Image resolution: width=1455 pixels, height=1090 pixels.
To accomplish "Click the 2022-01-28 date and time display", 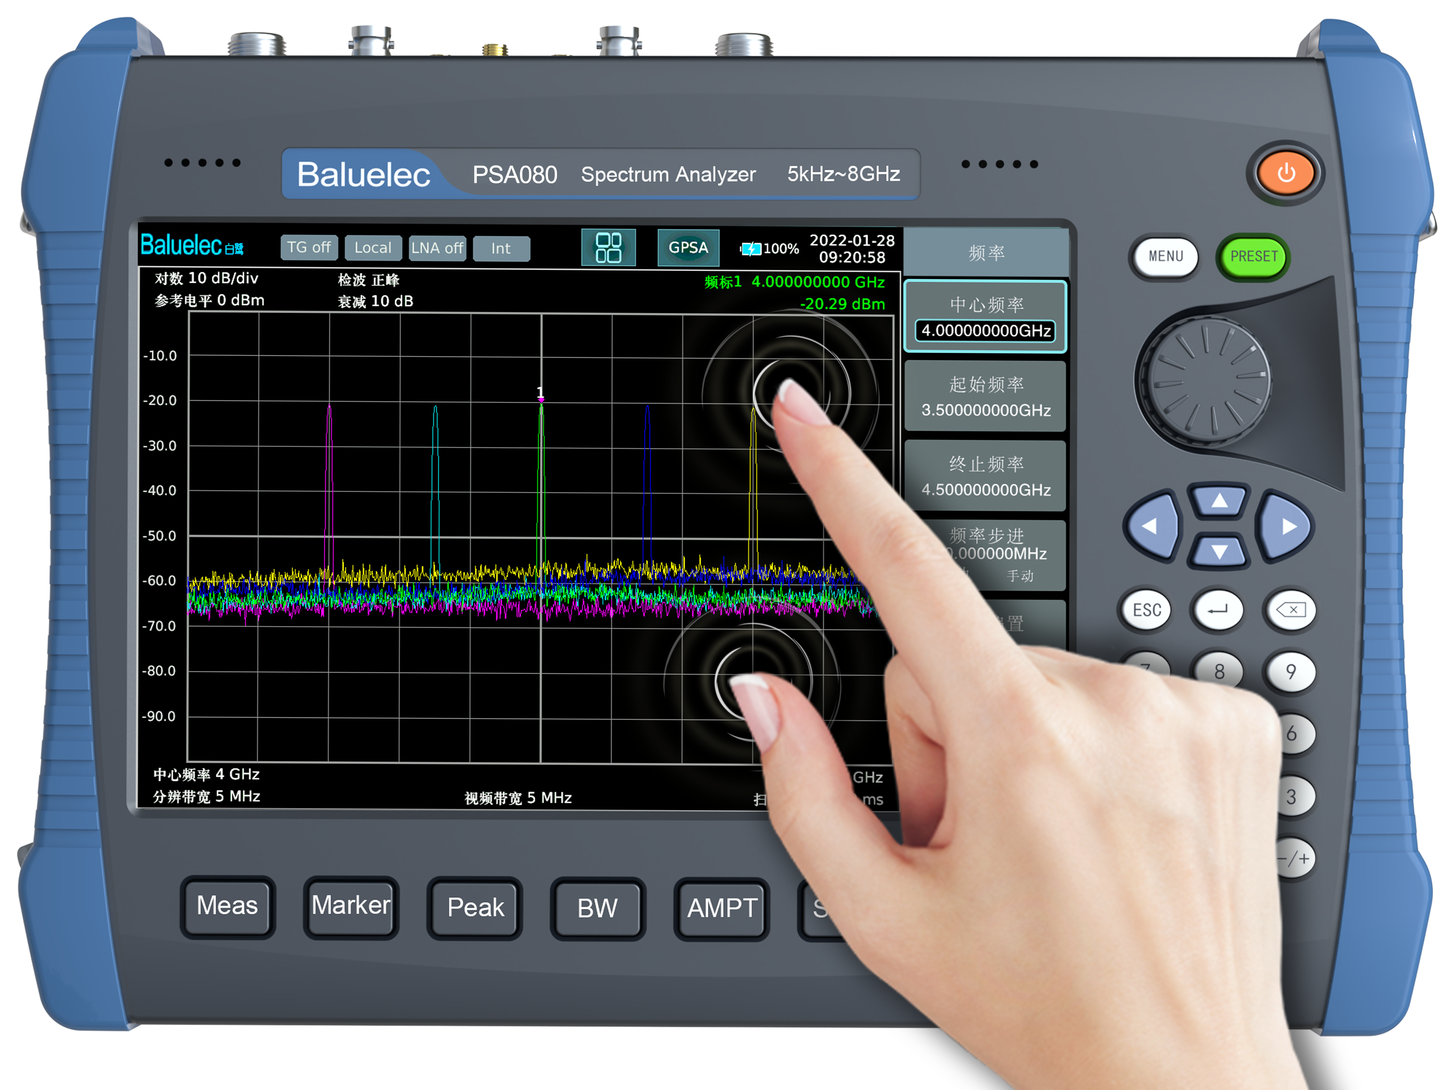I will (852, 248).
